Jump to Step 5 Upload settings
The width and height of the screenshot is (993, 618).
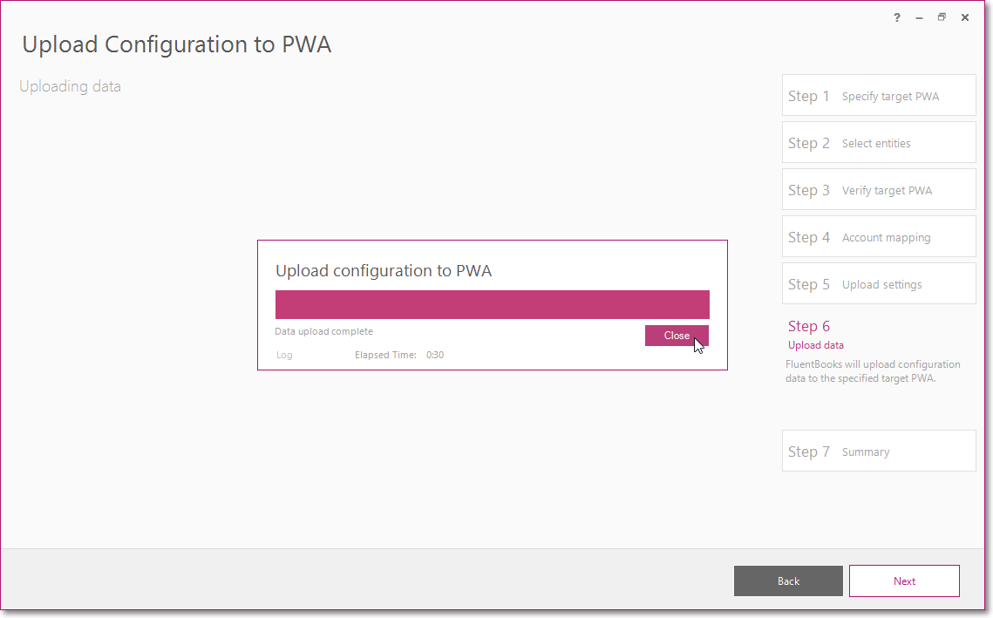point(879,283)
